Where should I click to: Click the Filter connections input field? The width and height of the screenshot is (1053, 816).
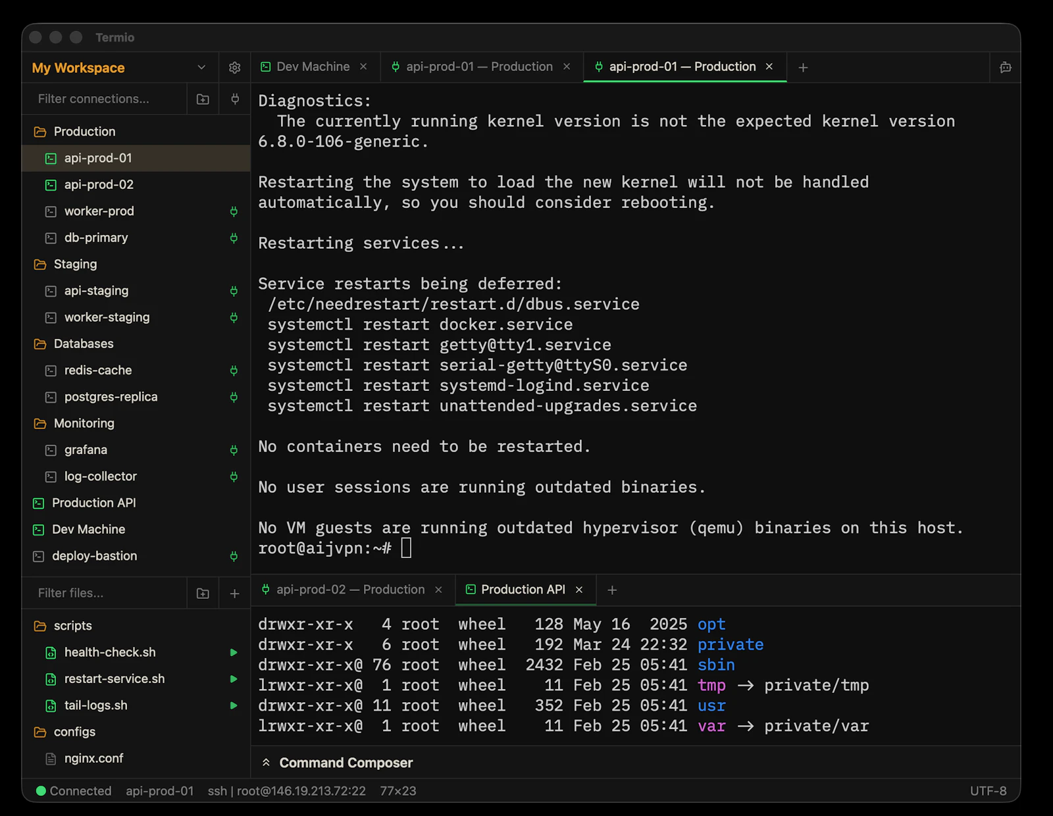tap(105, 99)
